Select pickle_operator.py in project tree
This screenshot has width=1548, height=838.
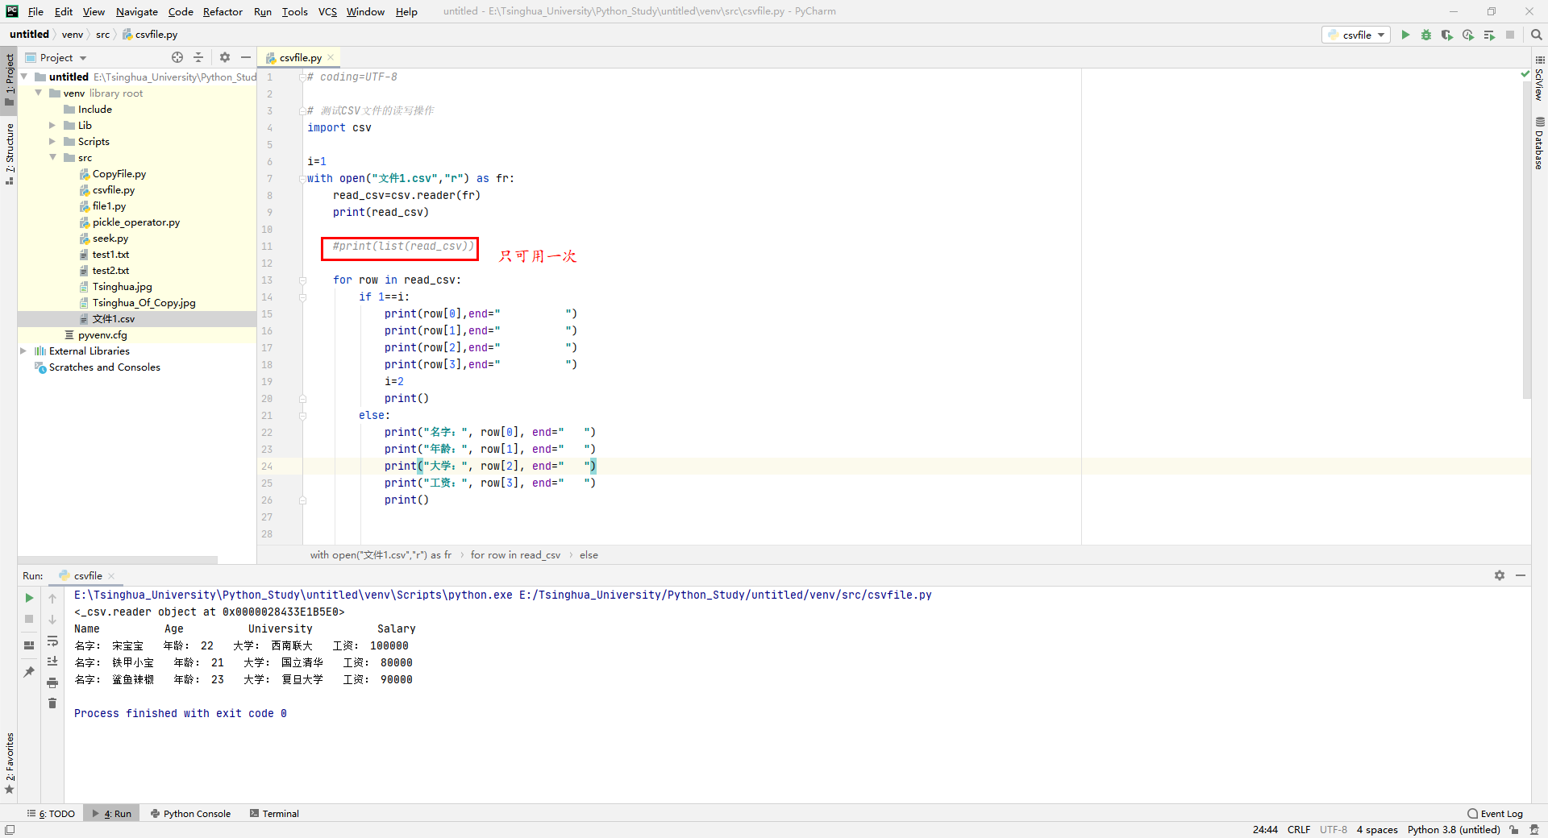(x=135, y=222)
